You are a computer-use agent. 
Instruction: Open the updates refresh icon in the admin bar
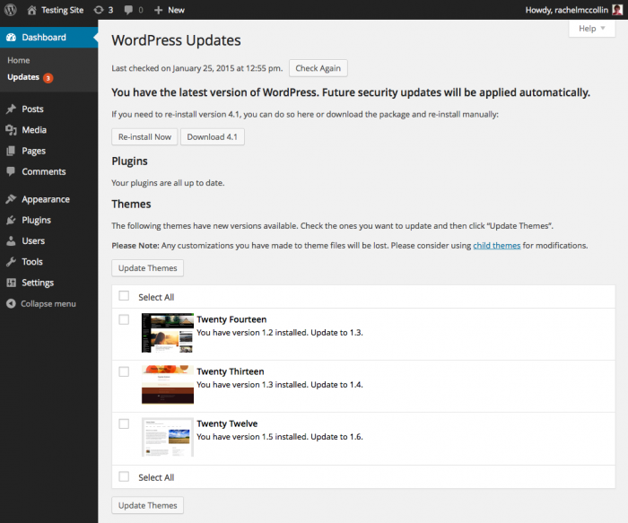click(99, 10)
